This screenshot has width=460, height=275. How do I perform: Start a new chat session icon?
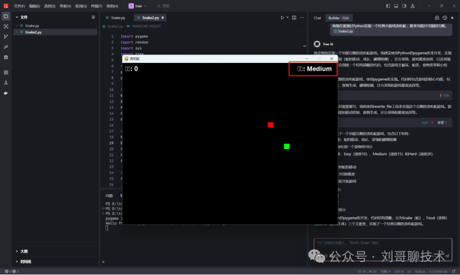[436, 17]
